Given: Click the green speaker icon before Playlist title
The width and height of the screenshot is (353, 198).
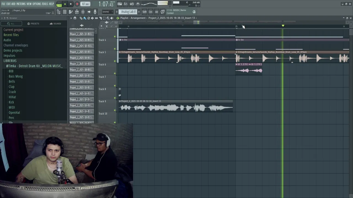Looking at the screenshot, I should (x=118, y=18).
